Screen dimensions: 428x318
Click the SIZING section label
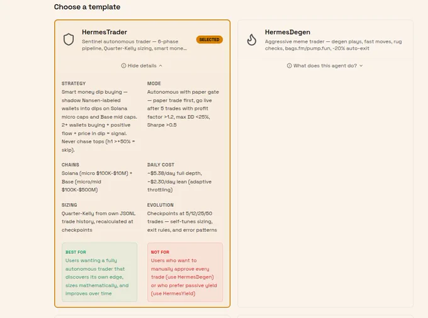(69, 205)
